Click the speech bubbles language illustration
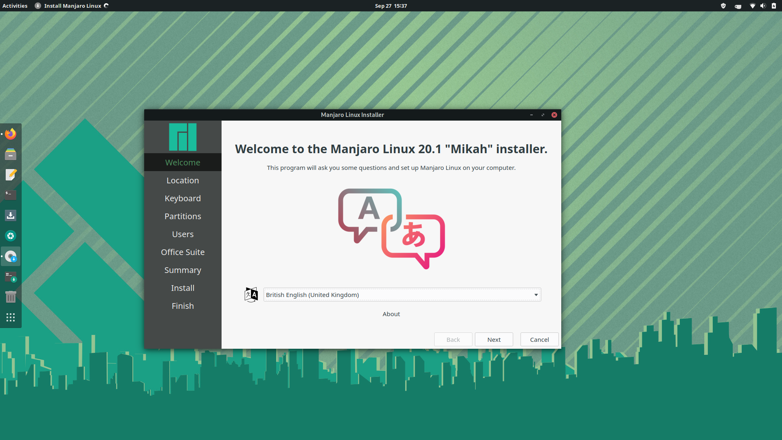Viewport: 782px width, 440px height. [391, 229]
